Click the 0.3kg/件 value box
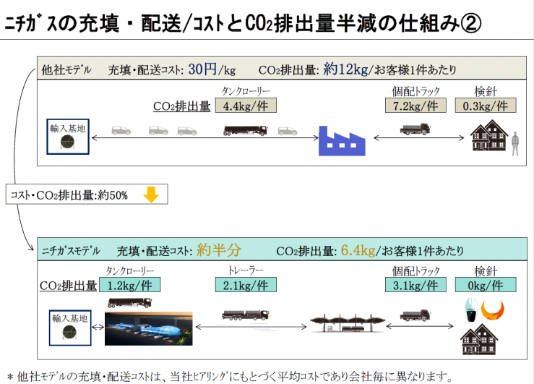 pyautogui.click(x=486, y=106)
